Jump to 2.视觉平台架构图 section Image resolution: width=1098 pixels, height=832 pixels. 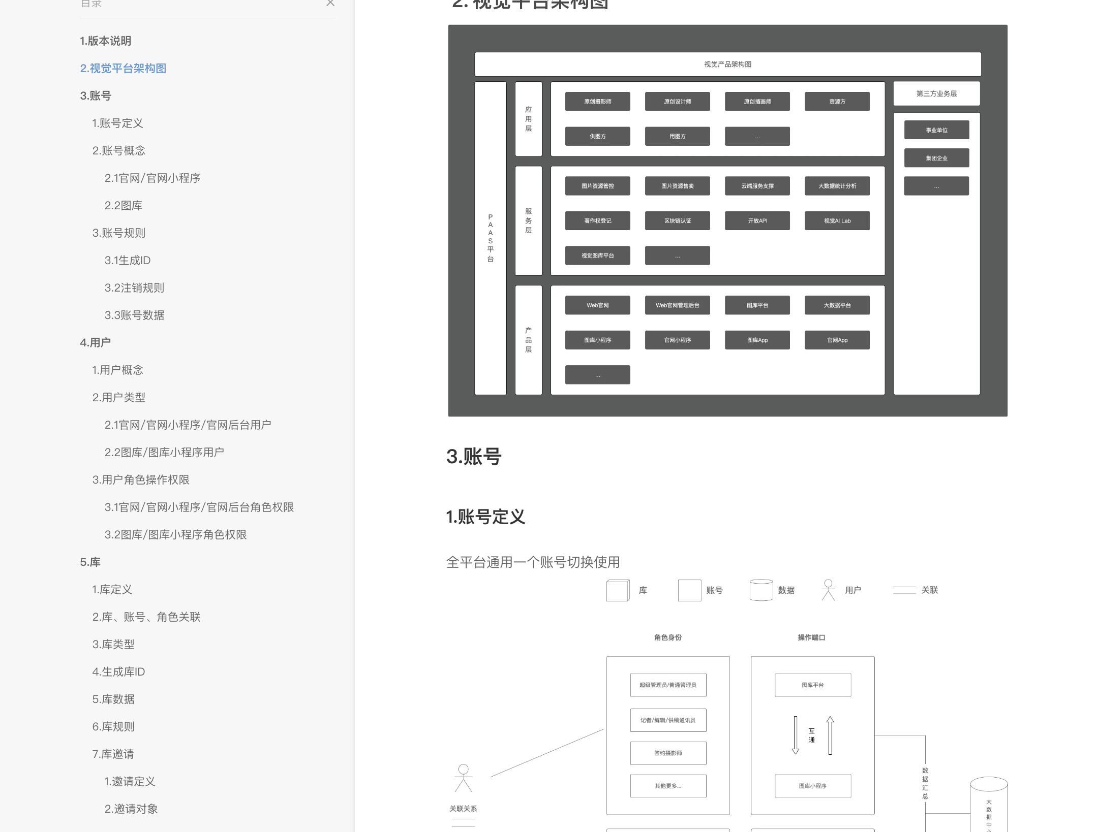pos(124,68)
